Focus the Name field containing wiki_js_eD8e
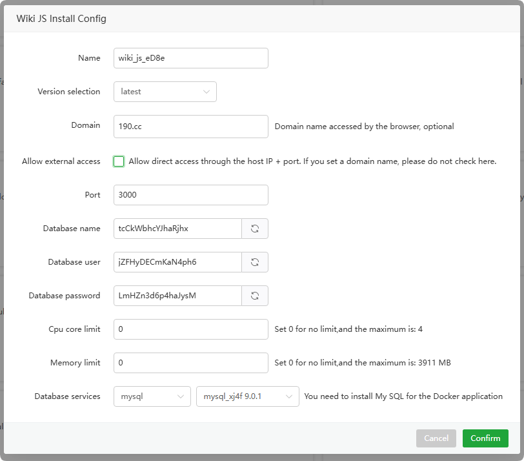524x461 pixels. tap(190, 58)
